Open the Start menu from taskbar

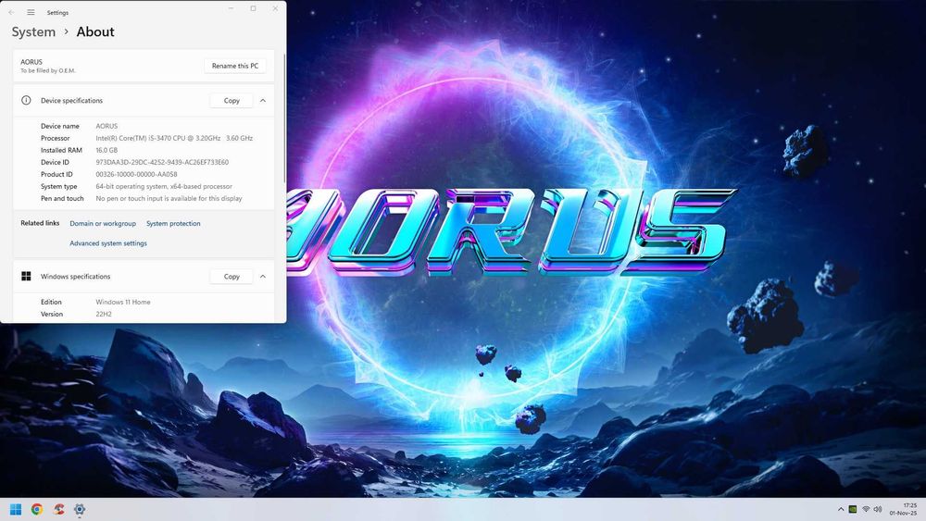(x=16, y=509)
